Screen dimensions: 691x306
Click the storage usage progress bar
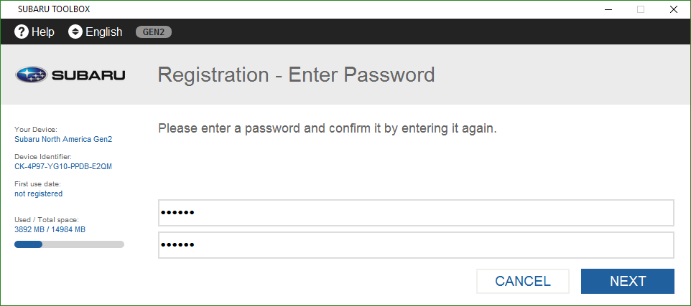[x=69, y=244]
